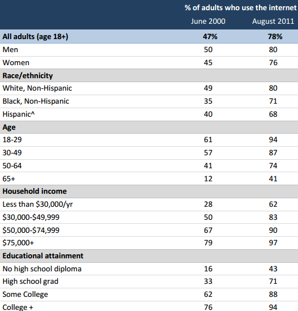Click the 'White, Non-Hispanic' row label
Viewport: 298px width, 311px height.
(x=37, y=88)
